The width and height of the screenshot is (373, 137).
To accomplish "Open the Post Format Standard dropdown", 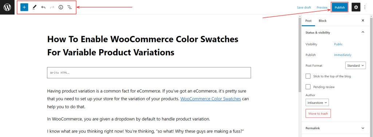I will 356,66.
